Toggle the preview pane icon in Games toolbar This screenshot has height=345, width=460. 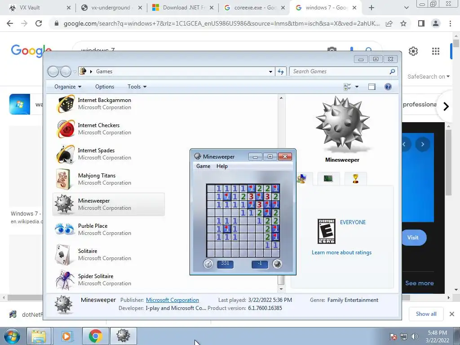[372, 87]
